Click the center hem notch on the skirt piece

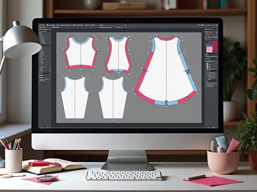(166, 103)
